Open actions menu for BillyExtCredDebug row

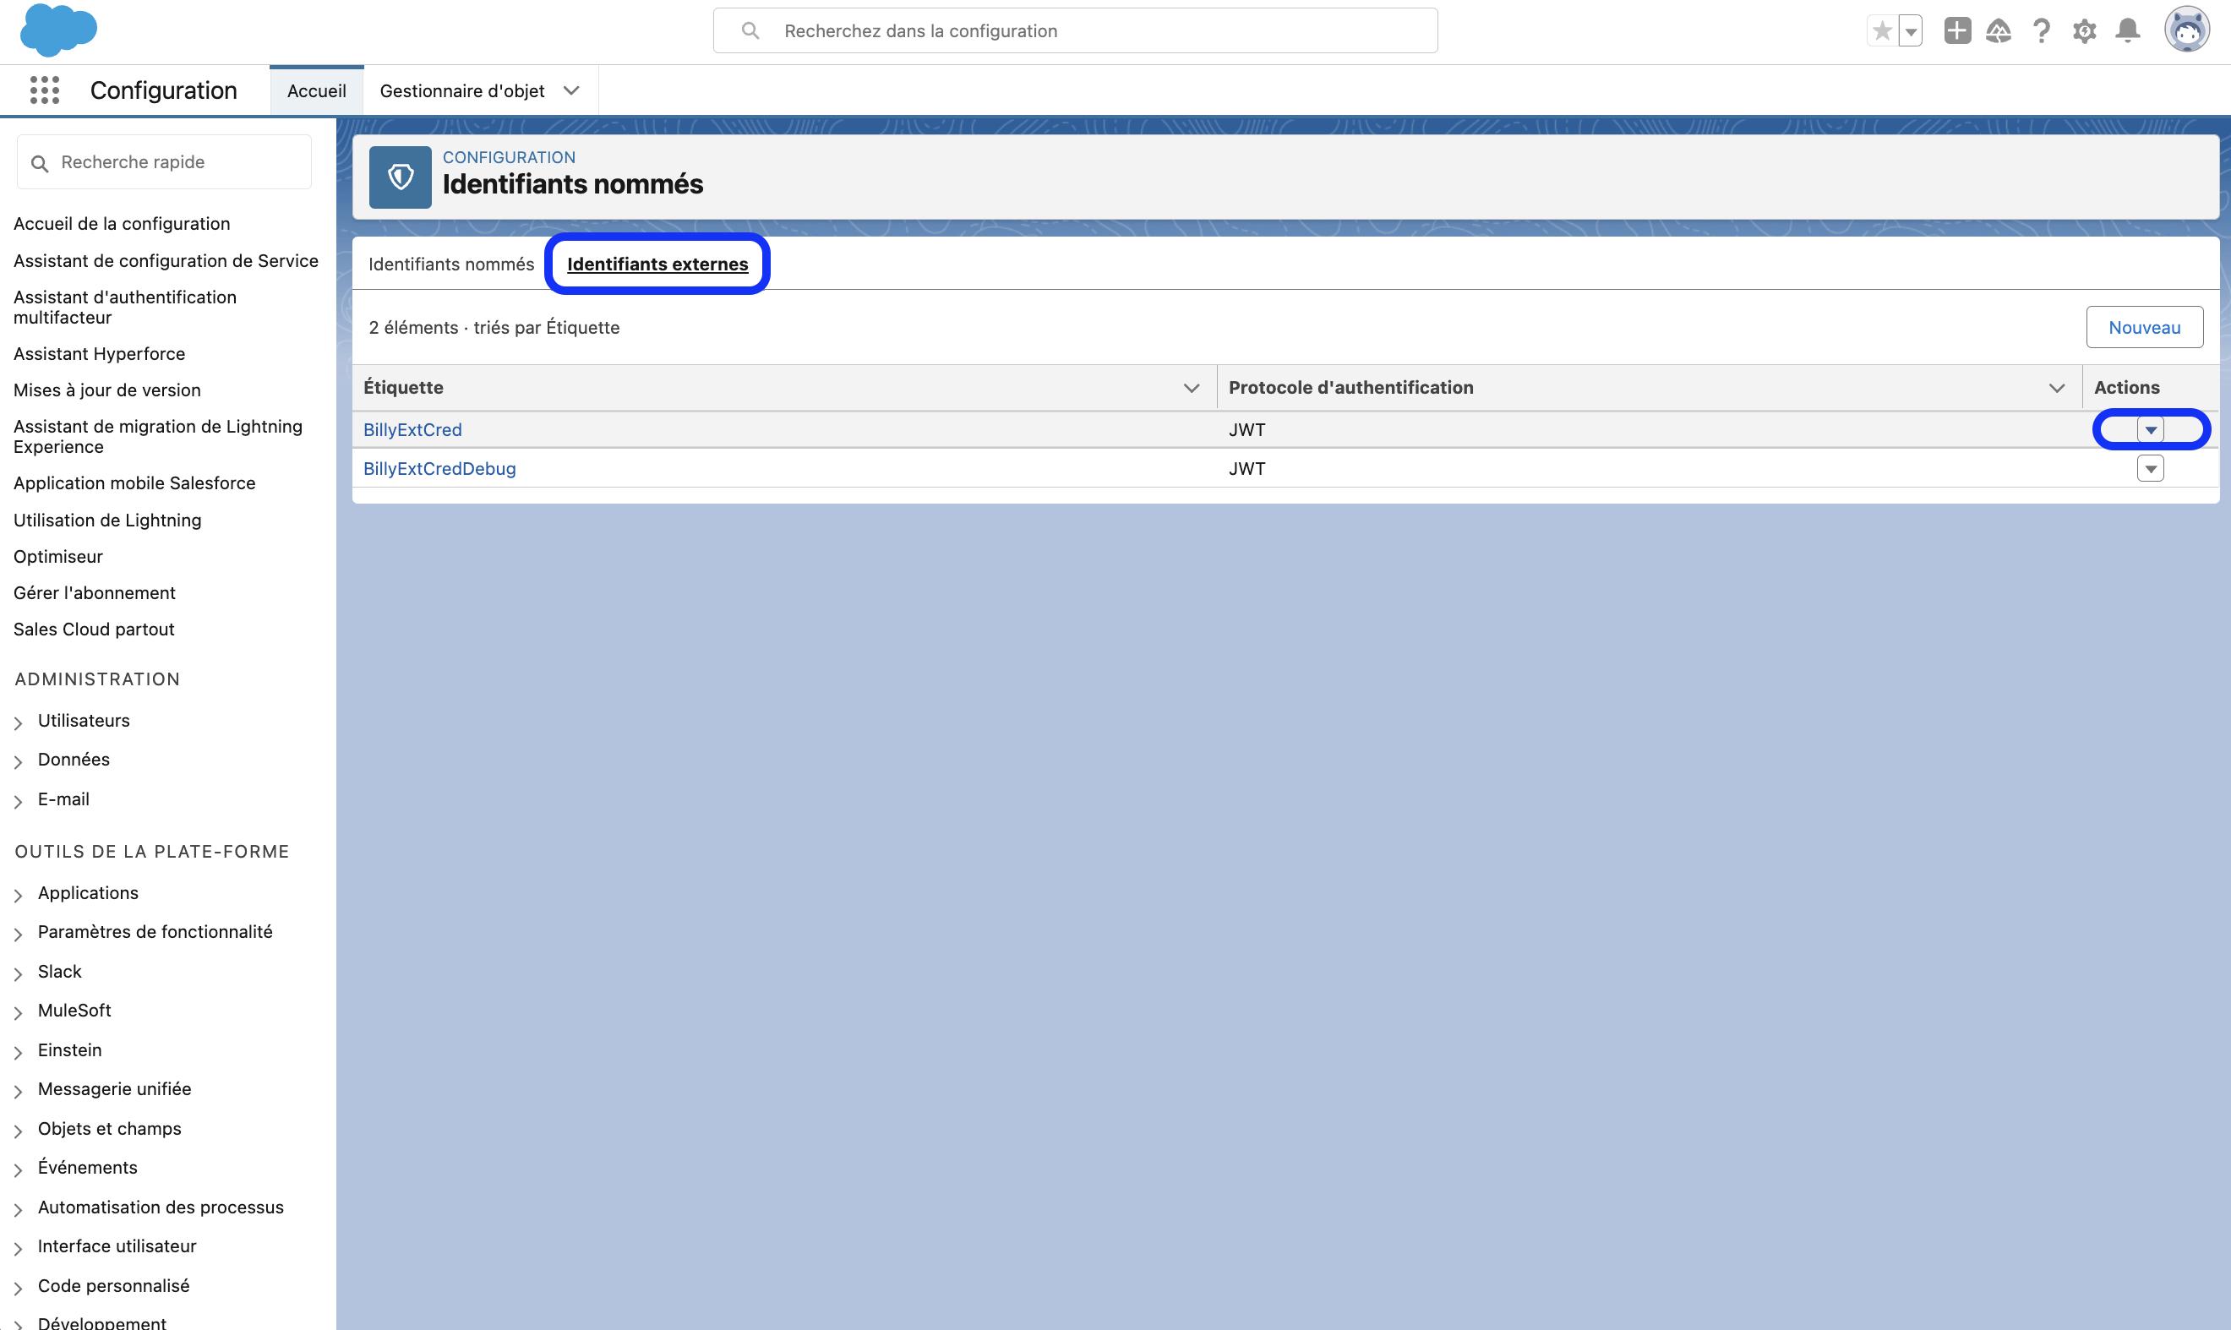point(2152,469)
